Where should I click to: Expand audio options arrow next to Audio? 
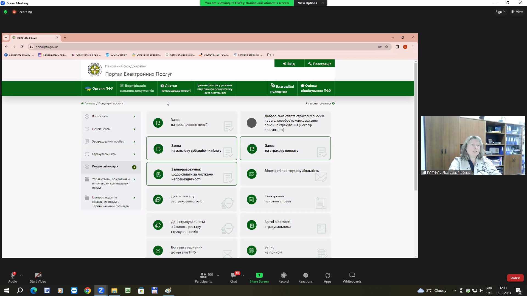[x=21, y=275]
